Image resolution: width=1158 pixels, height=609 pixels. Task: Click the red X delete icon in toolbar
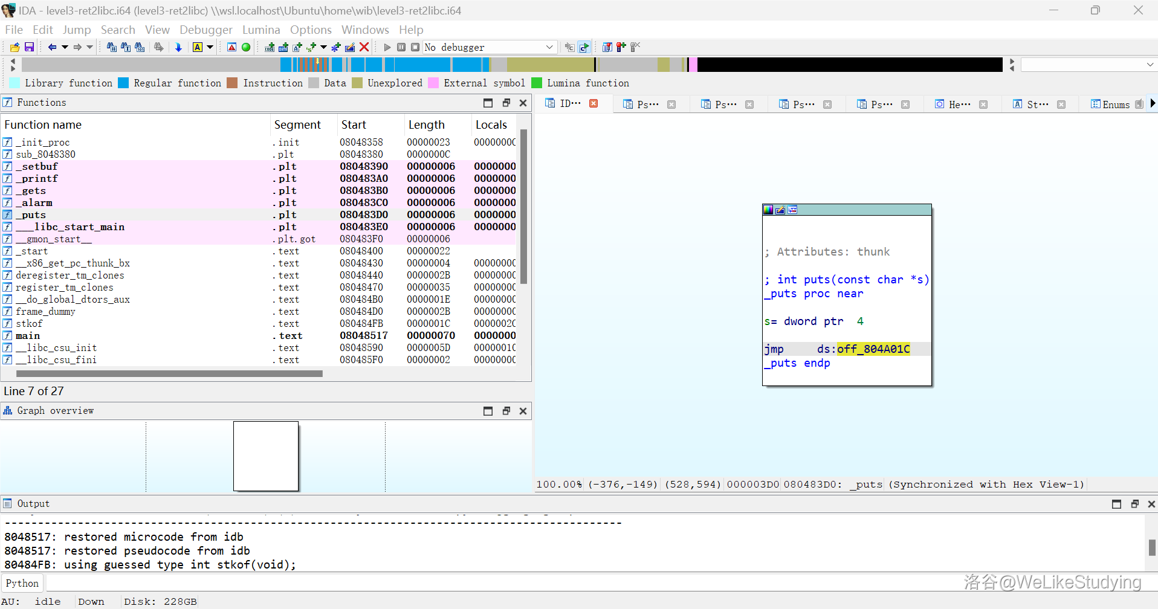[364, 47]
